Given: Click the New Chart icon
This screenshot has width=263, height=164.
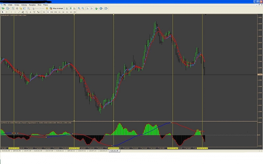Looking at the screenshot, I should coord(3,8).
